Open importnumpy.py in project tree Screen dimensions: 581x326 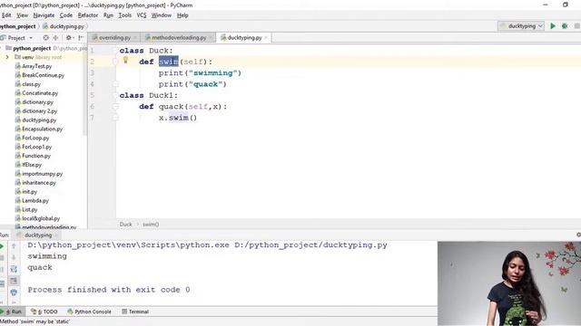39,174
